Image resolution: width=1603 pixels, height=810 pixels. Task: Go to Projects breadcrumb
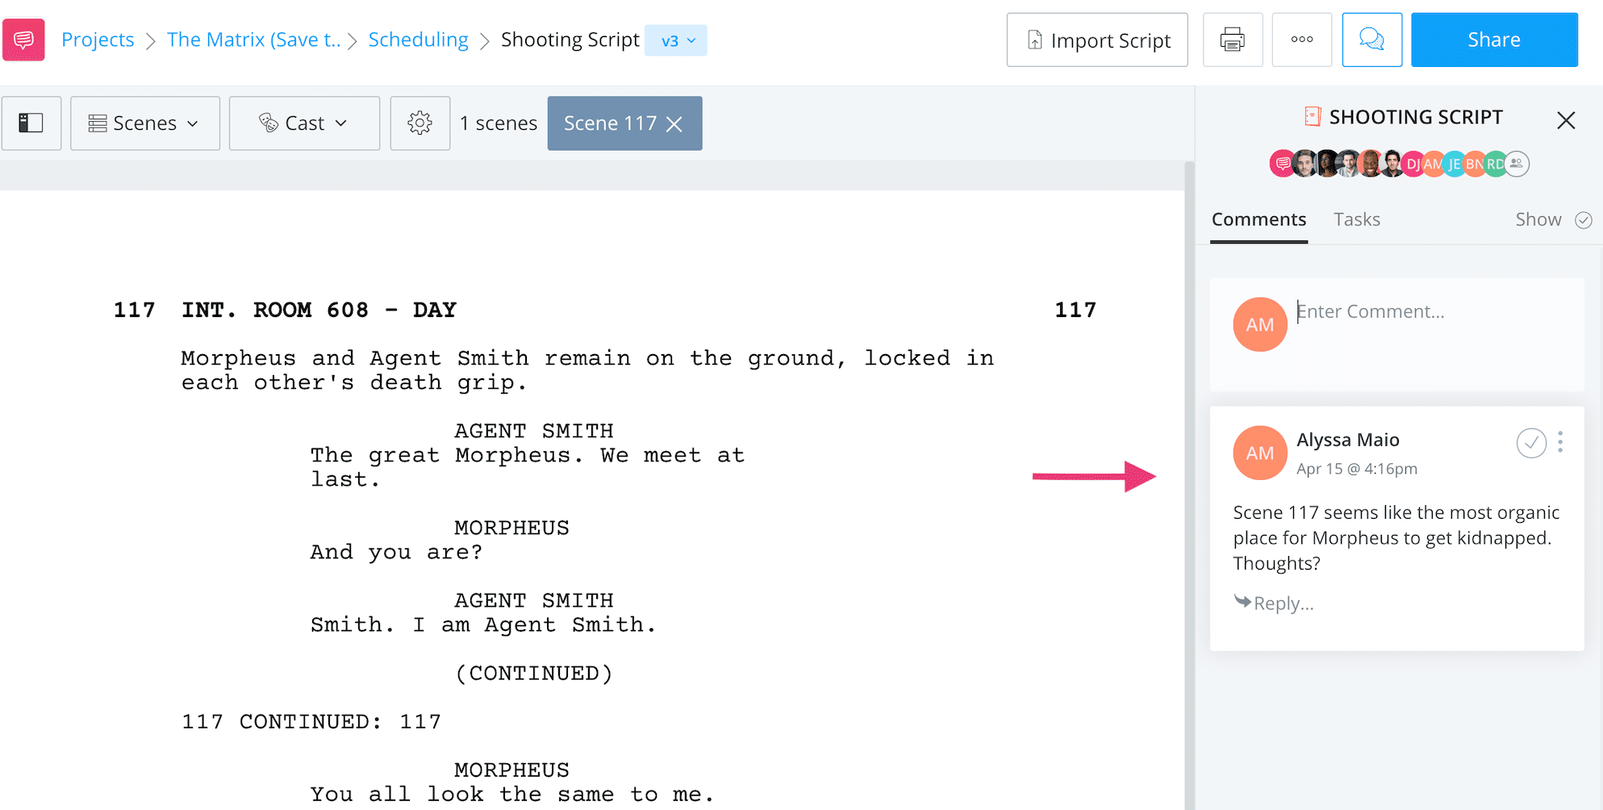[98, 40]
